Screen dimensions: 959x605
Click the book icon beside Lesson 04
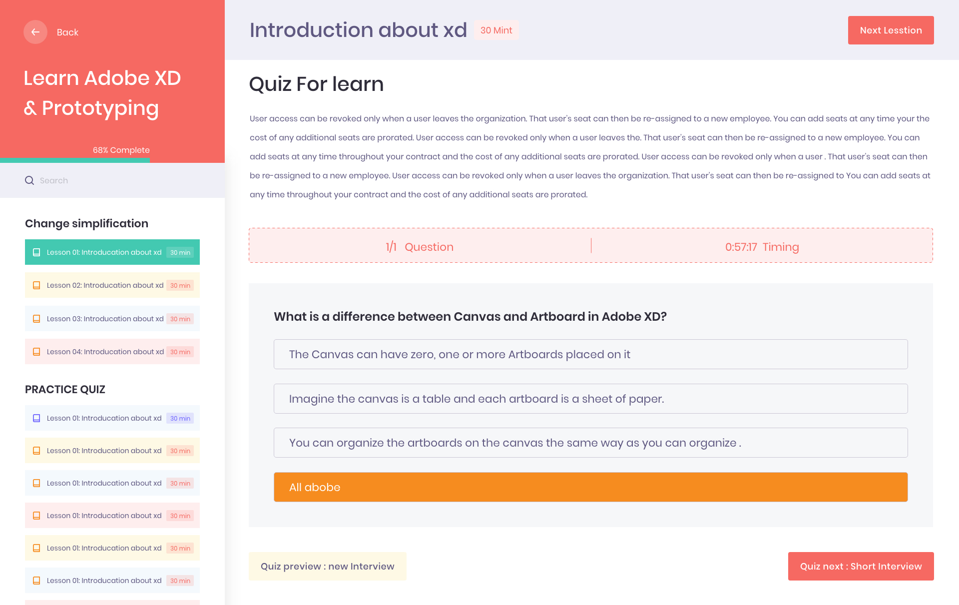36,352
